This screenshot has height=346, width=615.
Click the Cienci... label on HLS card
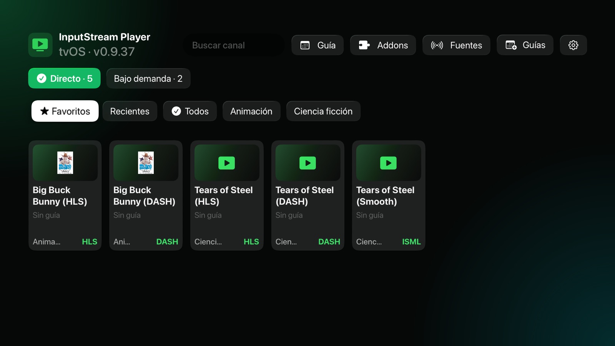tap(208, 242)
